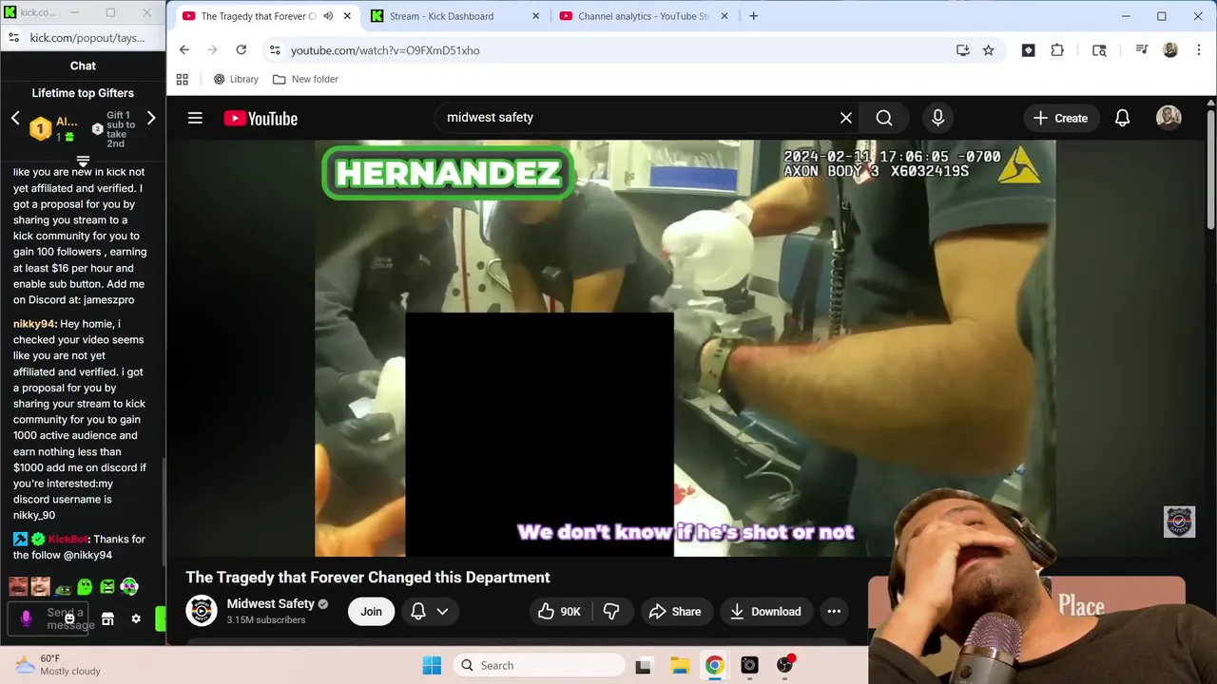This screenshot has width=1217, height=684.
Task: Click nikky94 username in Kick chat
Action: pos(33,324)
